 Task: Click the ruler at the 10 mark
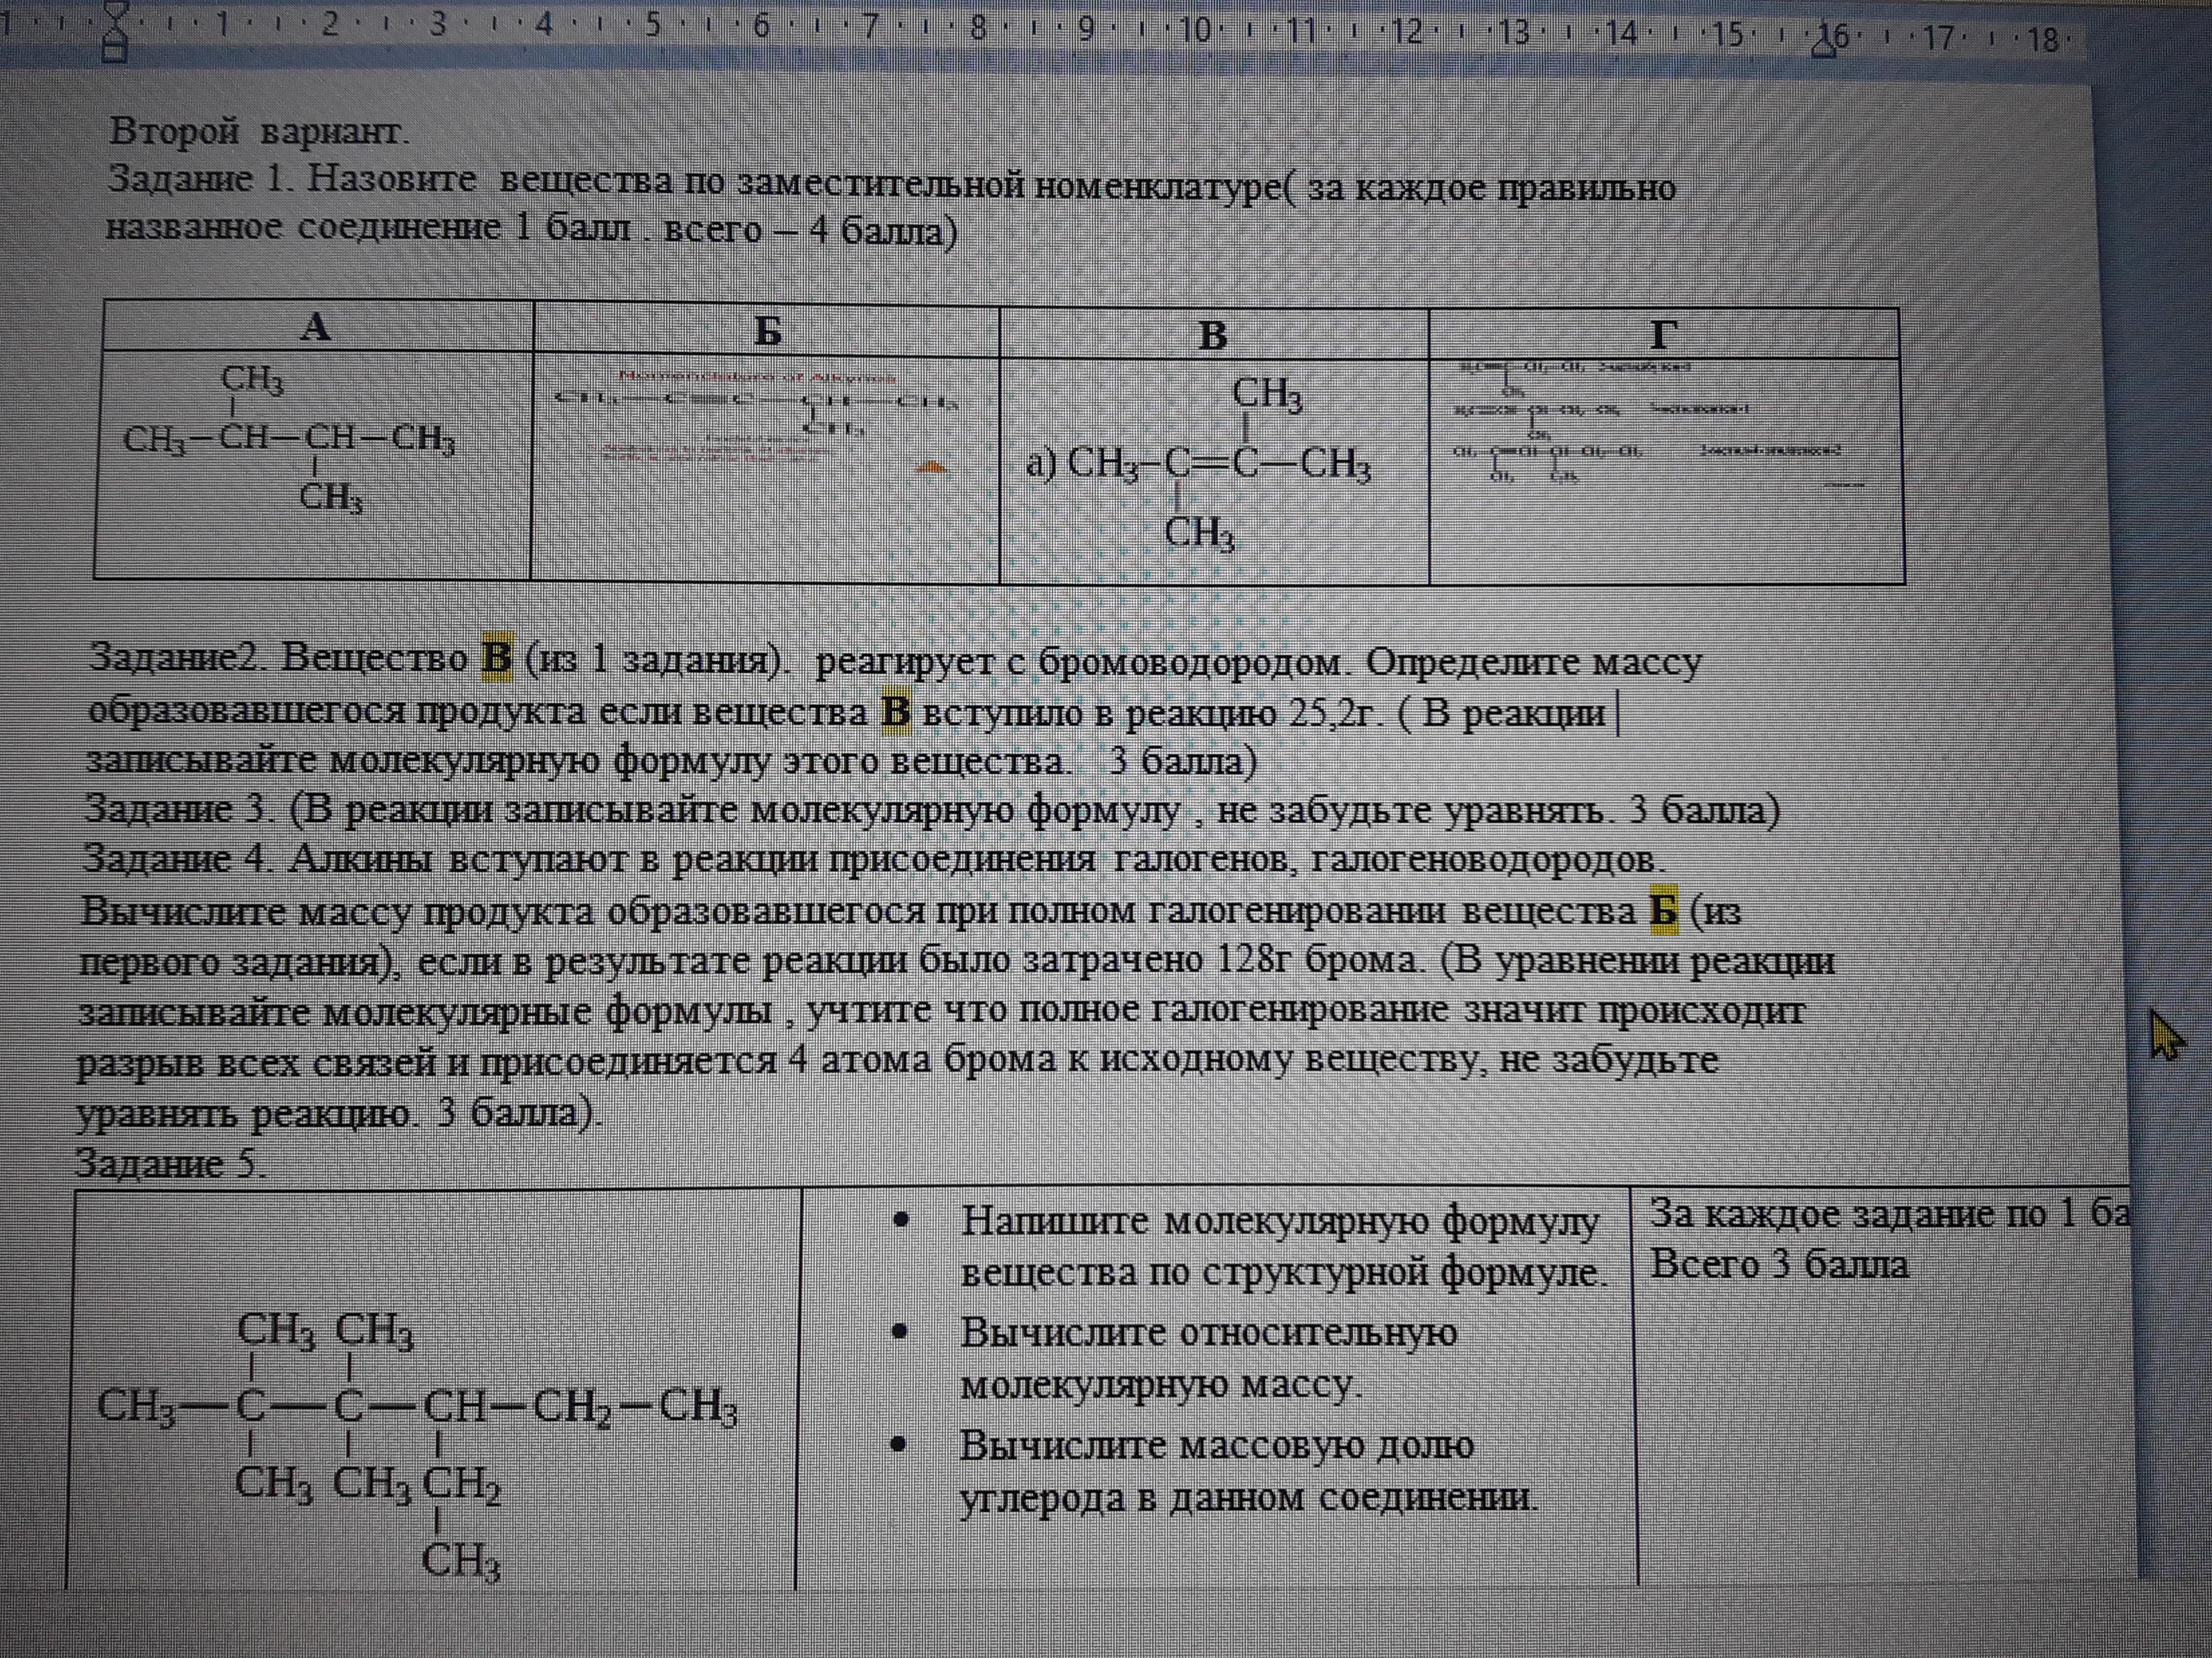[1194, 30]
